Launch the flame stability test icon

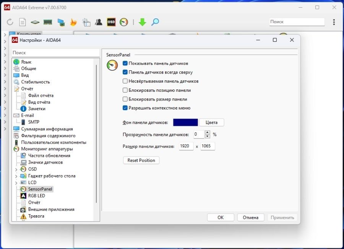tap(73, 22)
